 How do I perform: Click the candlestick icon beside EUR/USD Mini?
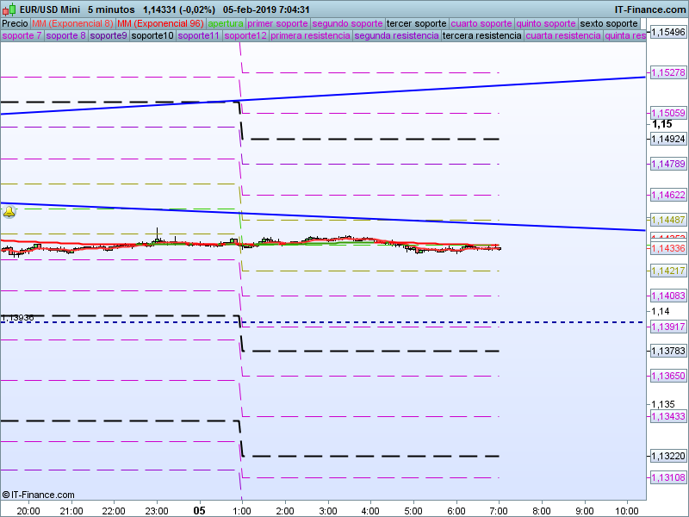click(8, 9)
